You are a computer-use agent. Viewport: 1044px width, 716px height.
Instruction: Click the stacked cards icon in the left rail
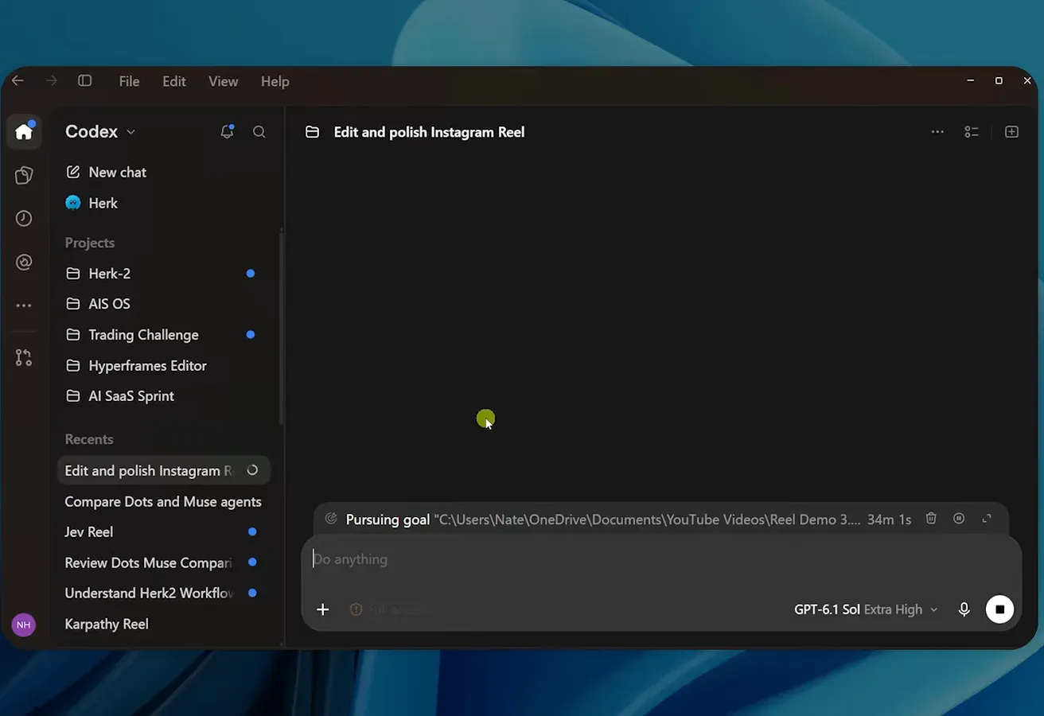pyautogui.click(x=24, y=175)
